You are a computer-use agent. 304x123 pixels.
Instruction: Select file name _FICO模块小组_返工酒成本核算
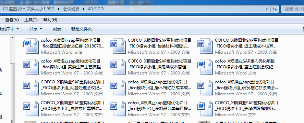[246, 46]
